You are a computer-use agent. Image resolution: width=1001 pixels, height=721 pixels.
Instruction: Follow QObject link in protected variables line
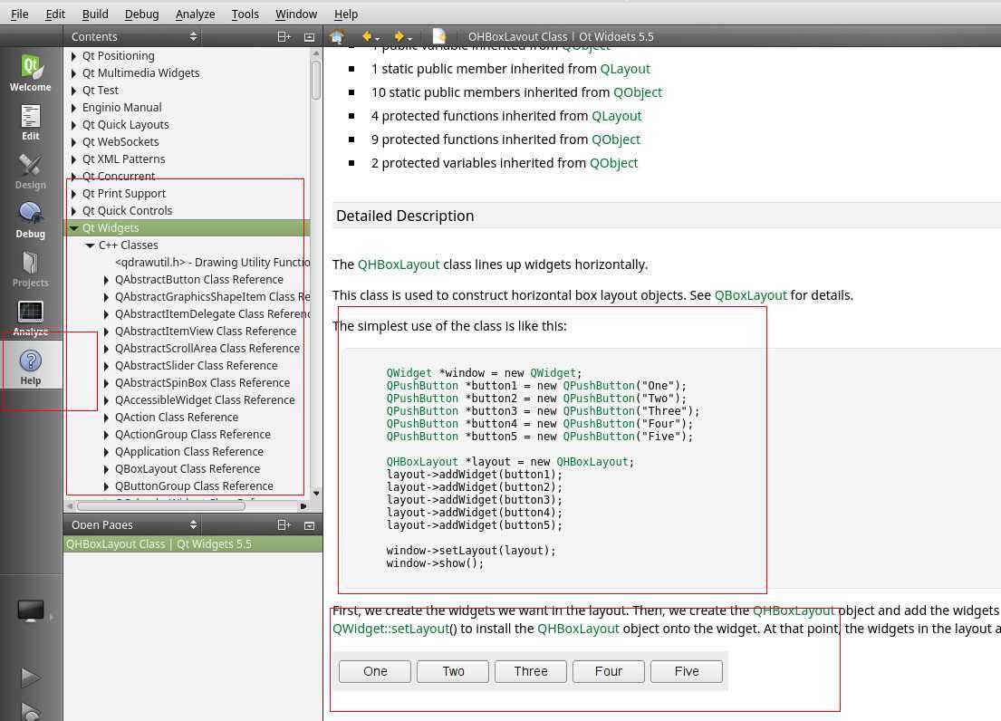613,163
